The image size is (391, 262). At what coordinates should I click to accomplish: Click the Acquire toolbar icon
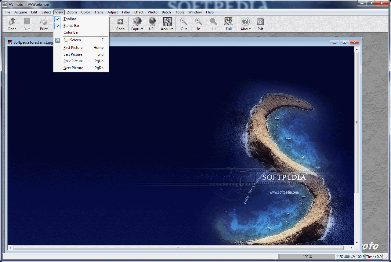click(167, 24)
